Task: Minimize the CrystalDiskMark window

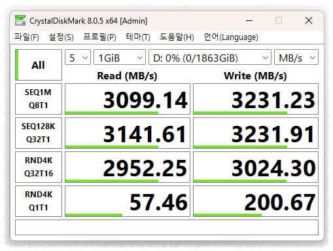Action: pos(249,21)
